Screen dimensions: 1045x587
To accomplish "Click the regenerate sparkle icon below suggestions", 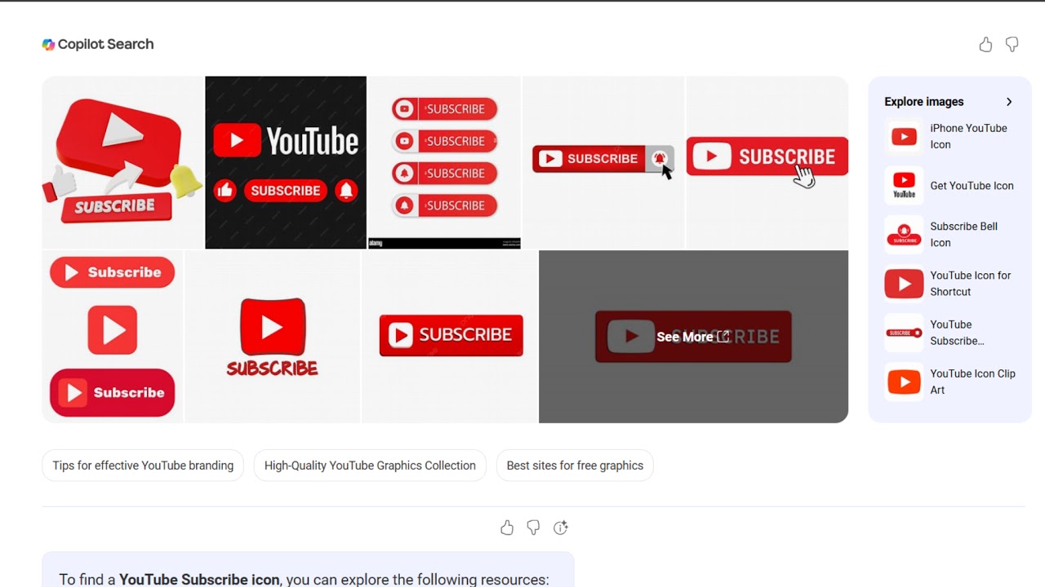I will pyautogui.click(x=560, y=527).
